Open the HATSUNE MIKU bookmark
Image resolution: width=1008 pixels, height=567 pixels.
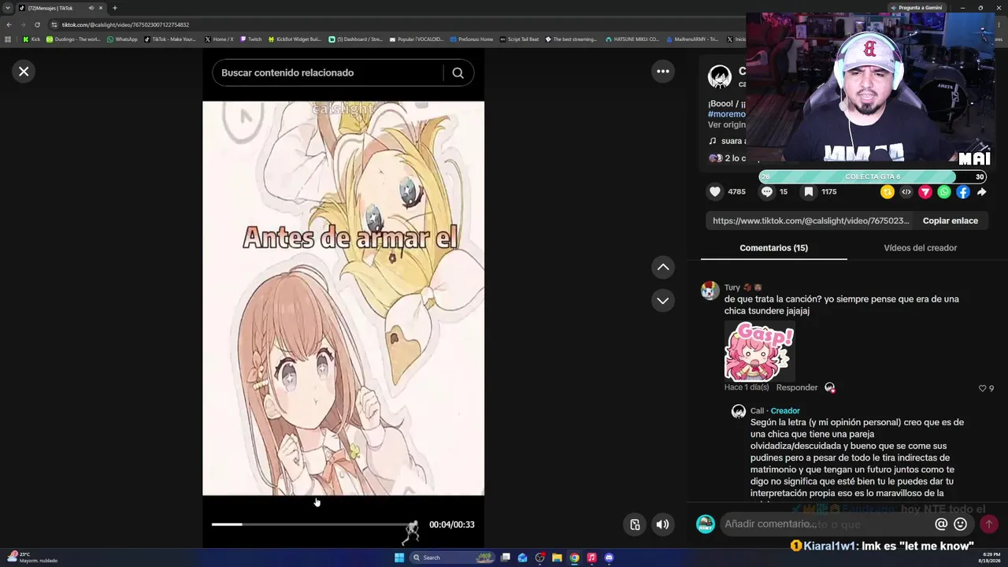coord(632,39)
